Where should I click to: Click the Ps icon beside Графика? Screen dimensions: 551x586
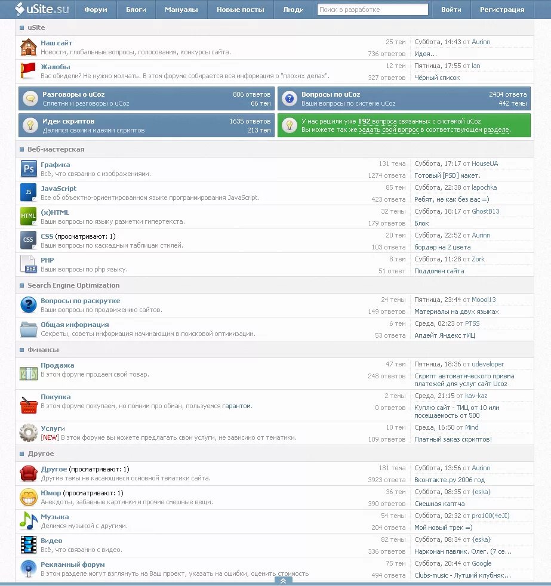29,169
